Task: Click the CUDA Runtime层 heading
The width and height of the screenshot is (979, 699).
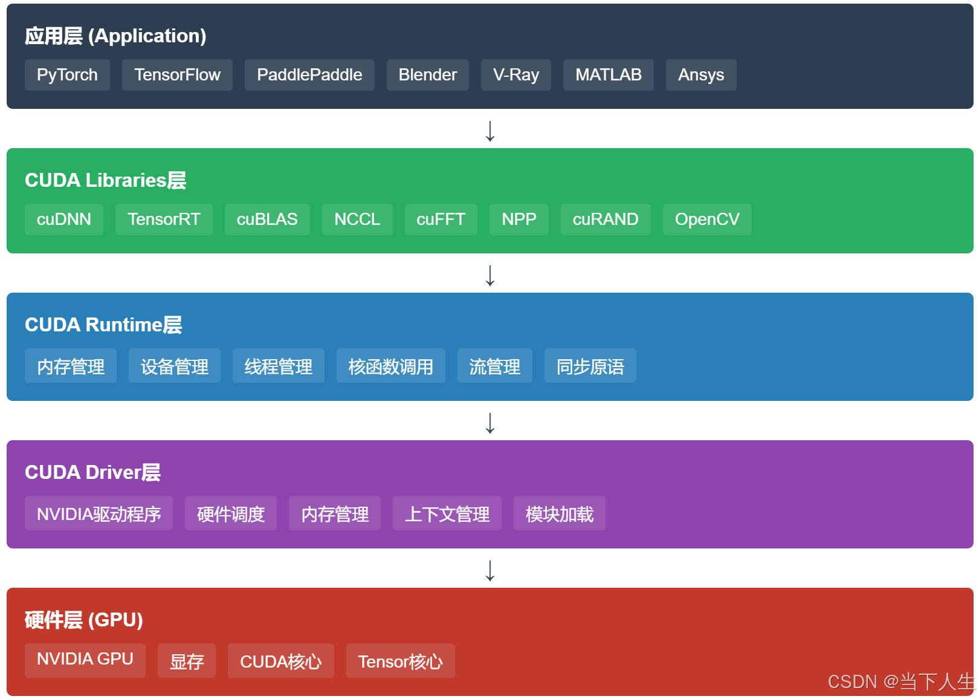Action: click(103, 325)
